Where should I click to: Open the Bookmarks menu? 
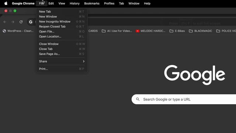point(92,3)
